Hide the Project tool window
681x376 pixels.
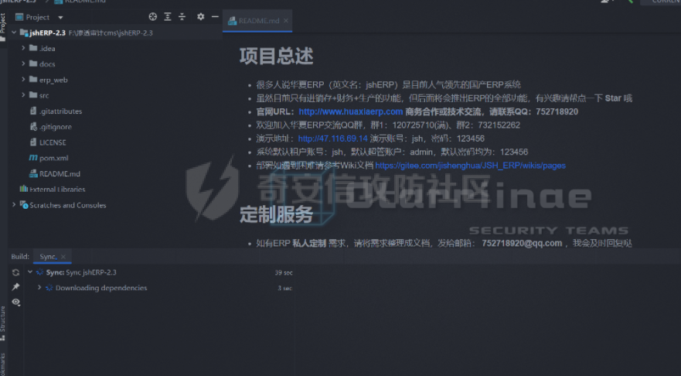(x=215, y=17)
